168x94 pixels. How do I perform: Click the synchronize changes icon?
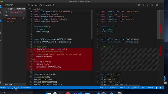point(8,88)
